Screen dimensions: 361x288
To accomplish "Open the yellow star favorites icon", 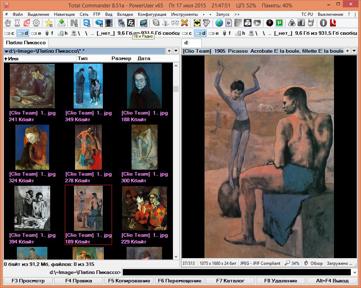I will 48,23.
